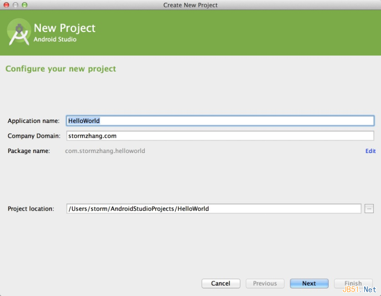Edit the package name via Edit link
The width and height of the screenshot is (381, 296).
[x=371, y=151]
